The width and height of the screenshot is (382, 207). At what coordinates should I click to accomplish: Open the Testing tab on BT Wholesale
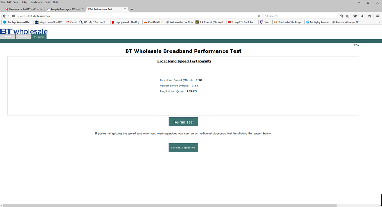23,37
